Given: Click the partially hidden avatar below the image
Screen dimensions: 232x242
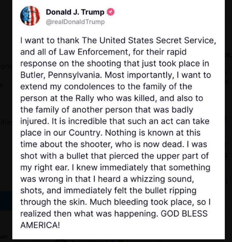Looking at the screenshot, I should [x=61, y=241].
